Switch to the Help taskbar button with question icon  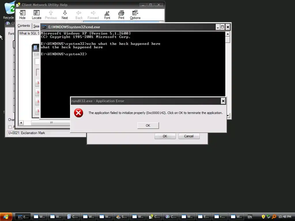154,217
